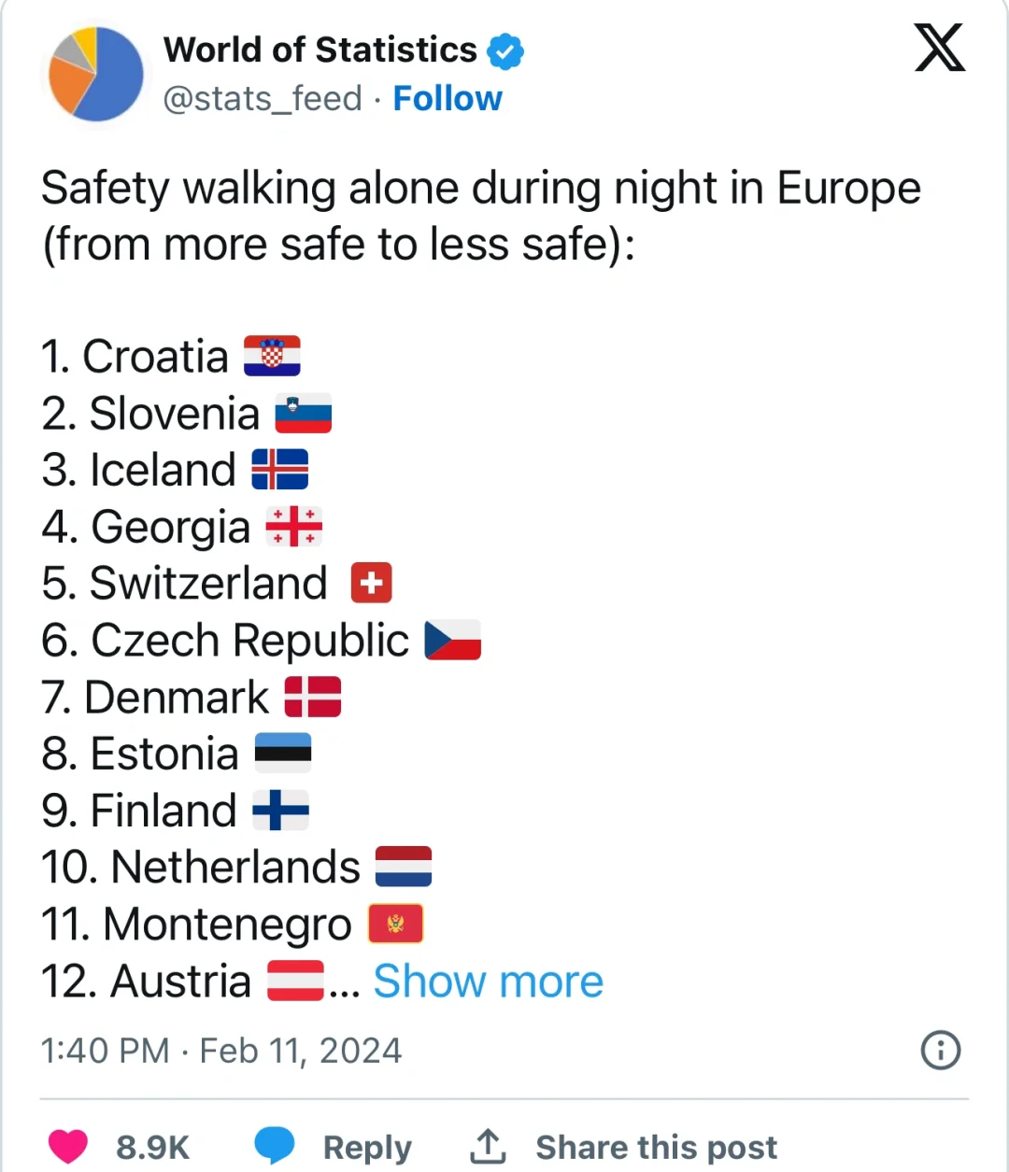Click the blue reply bubble icon
Viewport: 1009px width, 1172px height.
pos(275,1145)
